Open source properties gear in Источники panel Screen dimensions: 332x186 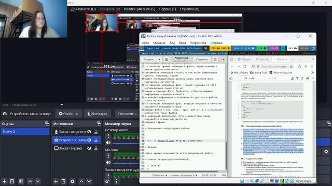click(x=73, y=181)
